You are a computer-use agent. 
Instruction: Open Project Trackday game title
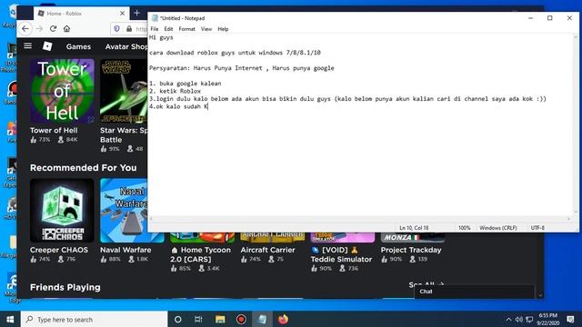411,250
